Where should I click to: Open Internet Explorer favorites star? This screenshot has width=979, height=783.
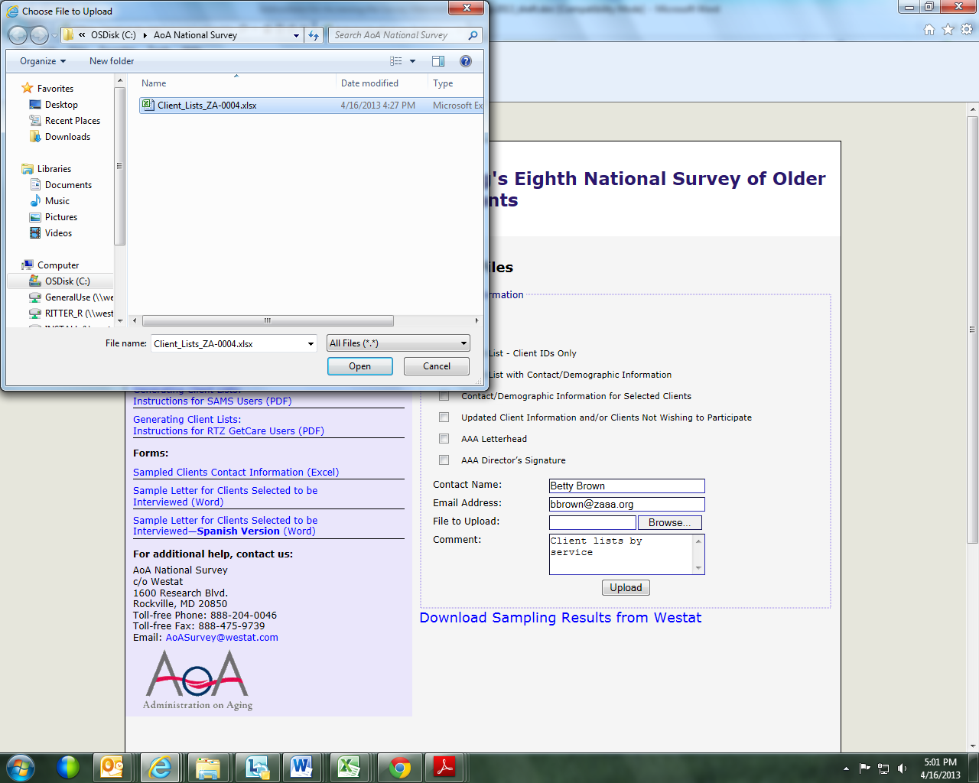pyautogui.click(x=948, y=30)
